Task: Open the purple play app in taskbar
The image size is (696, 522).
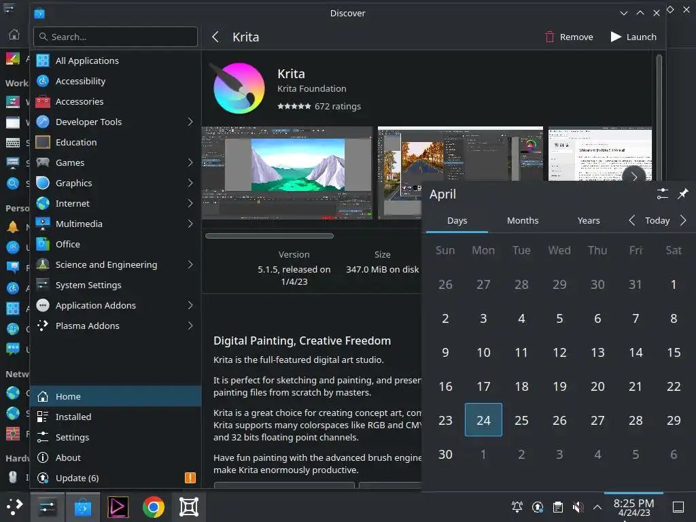Action: [x=118, y=506]
